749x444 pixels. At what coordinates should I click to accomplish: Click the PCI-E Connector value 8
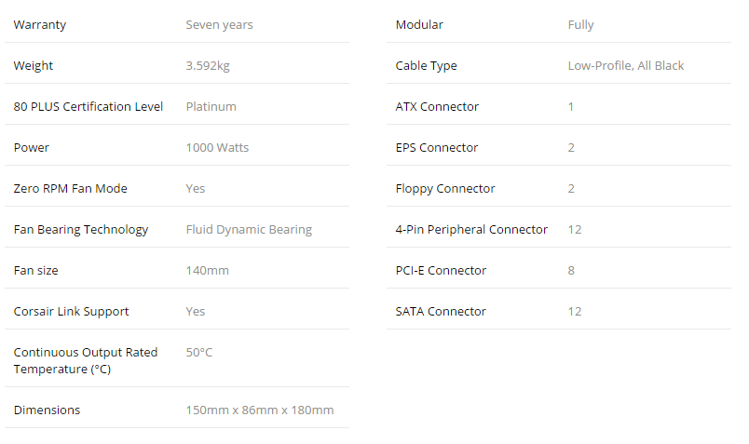571,271
